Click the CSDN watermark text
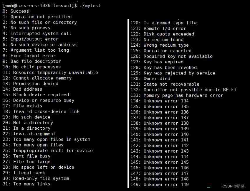 234,186
